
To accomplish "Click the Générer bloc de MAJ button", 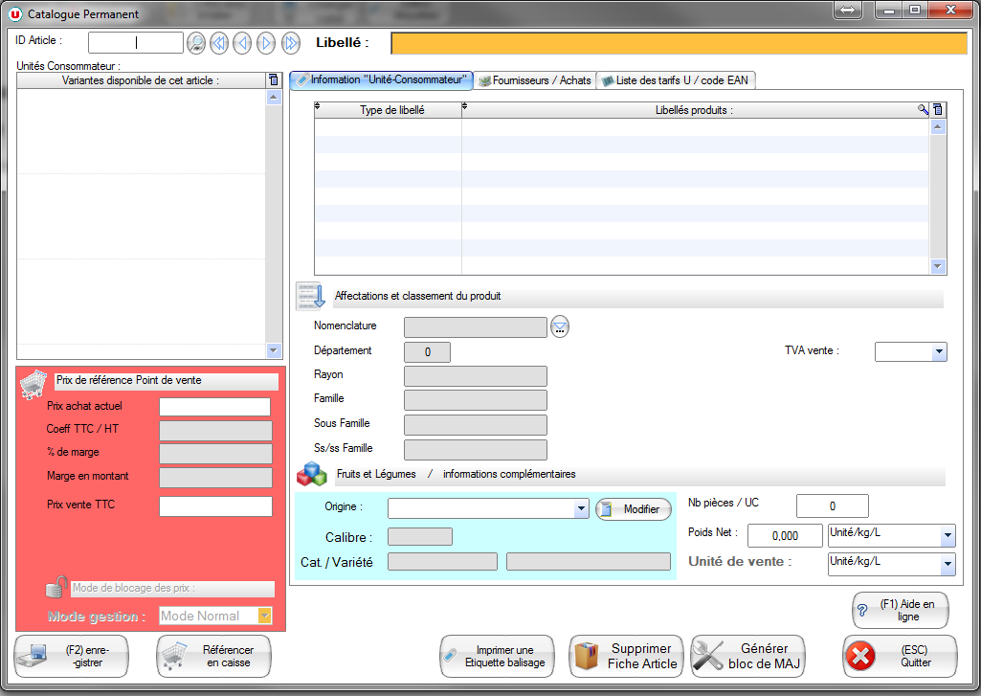I will [x=748, y=657].
